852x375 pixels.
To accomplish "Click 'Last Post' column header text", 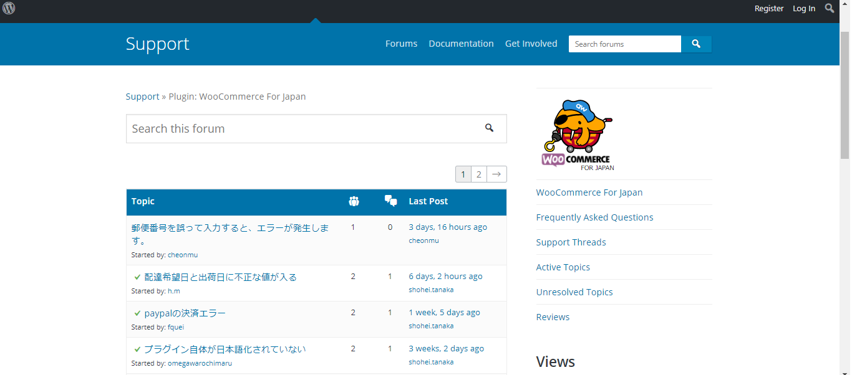I will click(x=428, y=201).
